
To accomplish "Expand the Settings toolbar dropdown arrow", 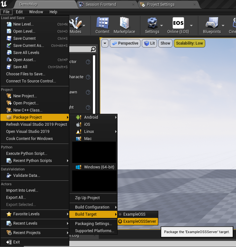I will (x=162, y=25).
